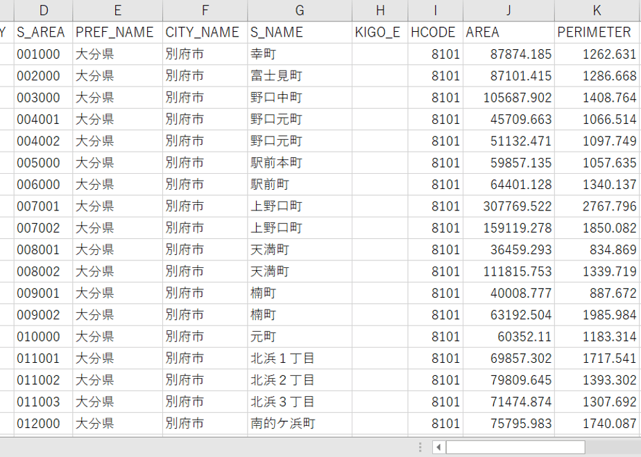Select column I header
Image resolution: width=641 pixels, height=457 pixels.
click(436, 10)
